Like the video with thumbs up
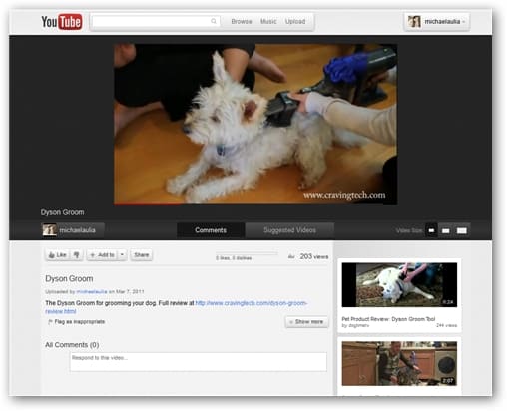Image resolution: width=507 pixels, height=411 pixels. point(58,255)
